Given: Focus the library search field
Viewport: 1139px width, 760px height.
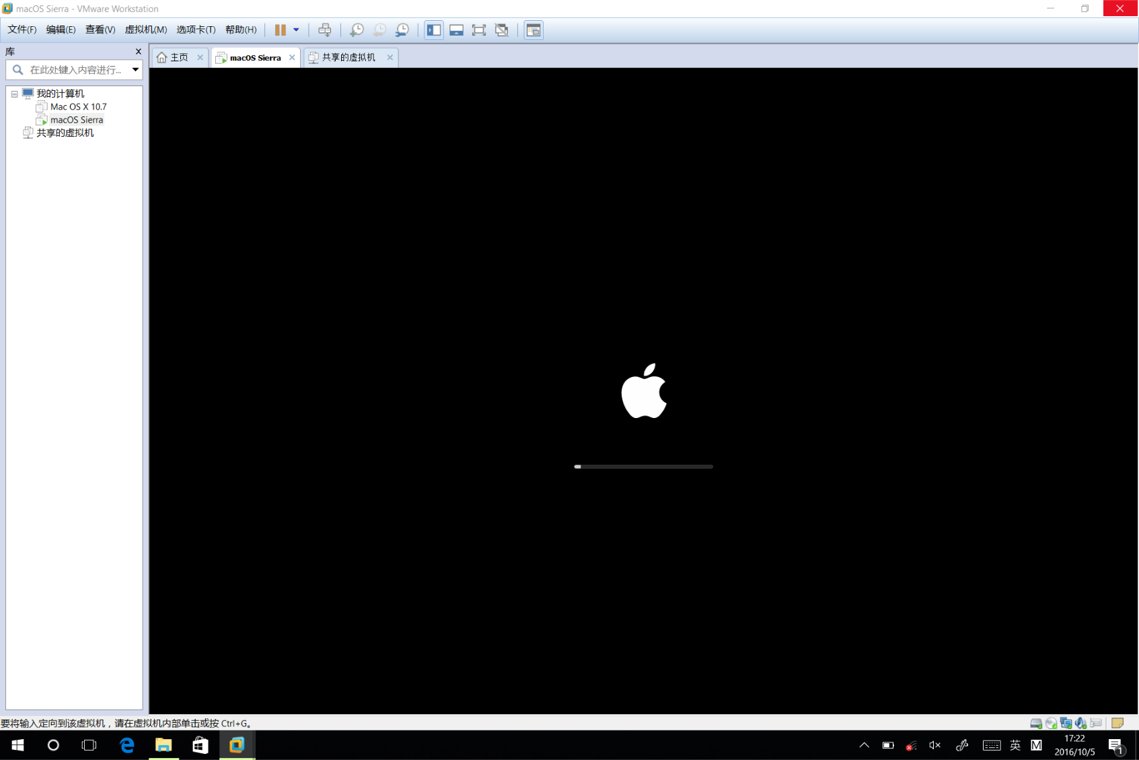Looking at the screenshot, I should point(75,70).
